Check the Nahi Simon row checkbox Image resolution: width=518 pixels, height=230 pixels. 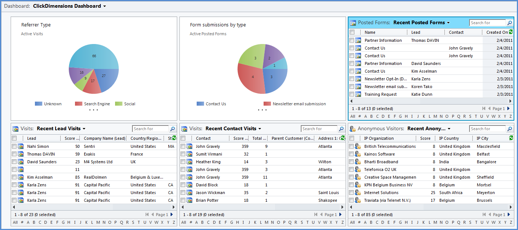(14, 146)
